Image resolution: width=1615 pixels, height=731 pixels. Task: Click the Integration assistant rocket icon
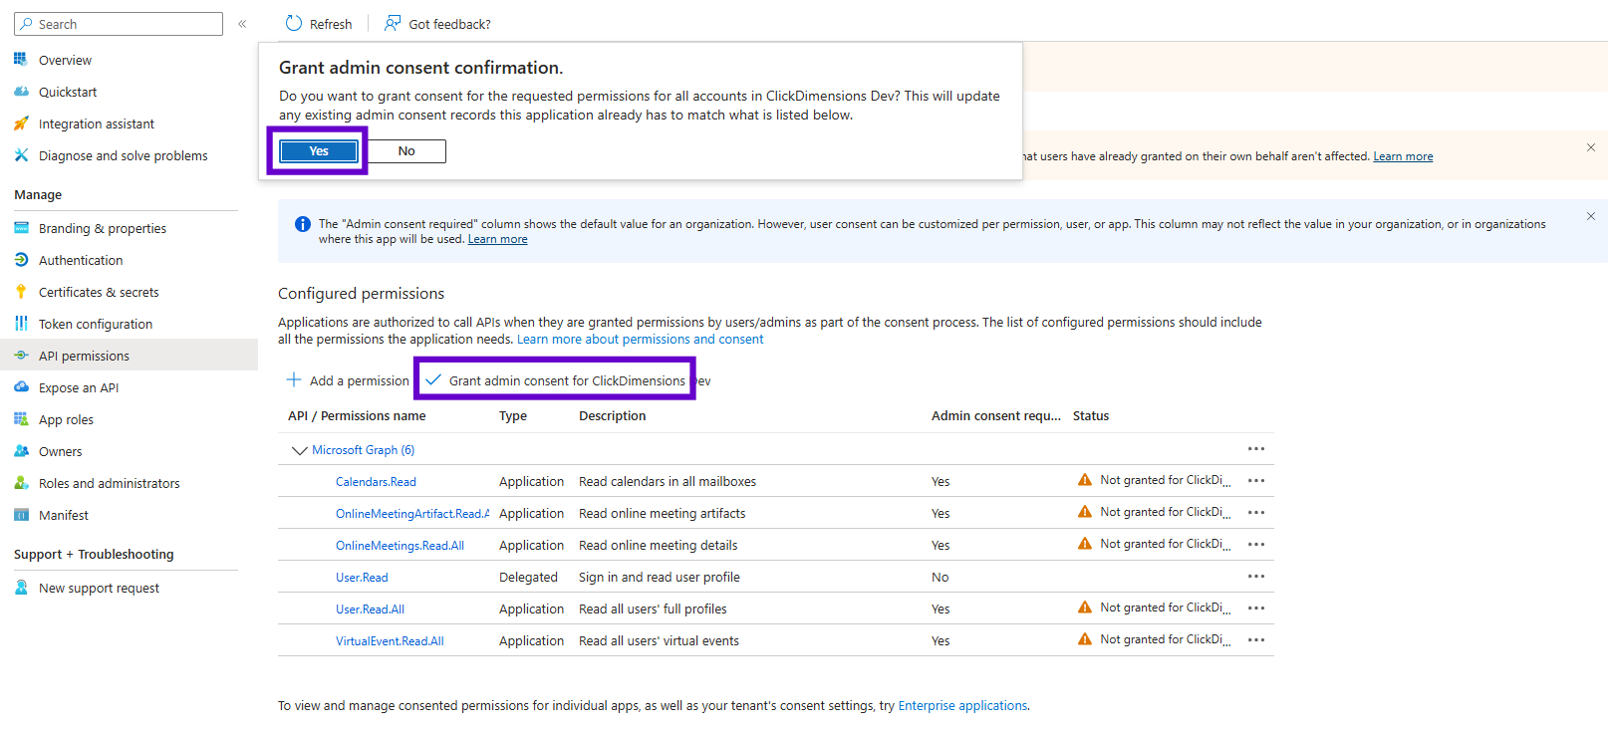[21, 123]
